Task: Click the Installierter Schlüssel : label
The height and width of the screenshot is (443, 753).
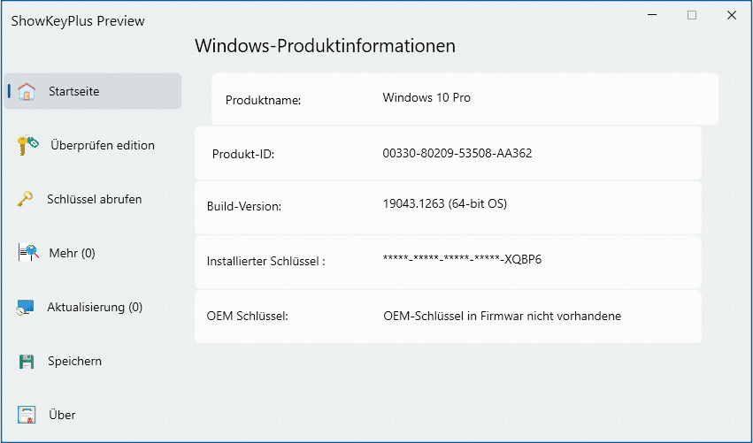Action: 266,261
